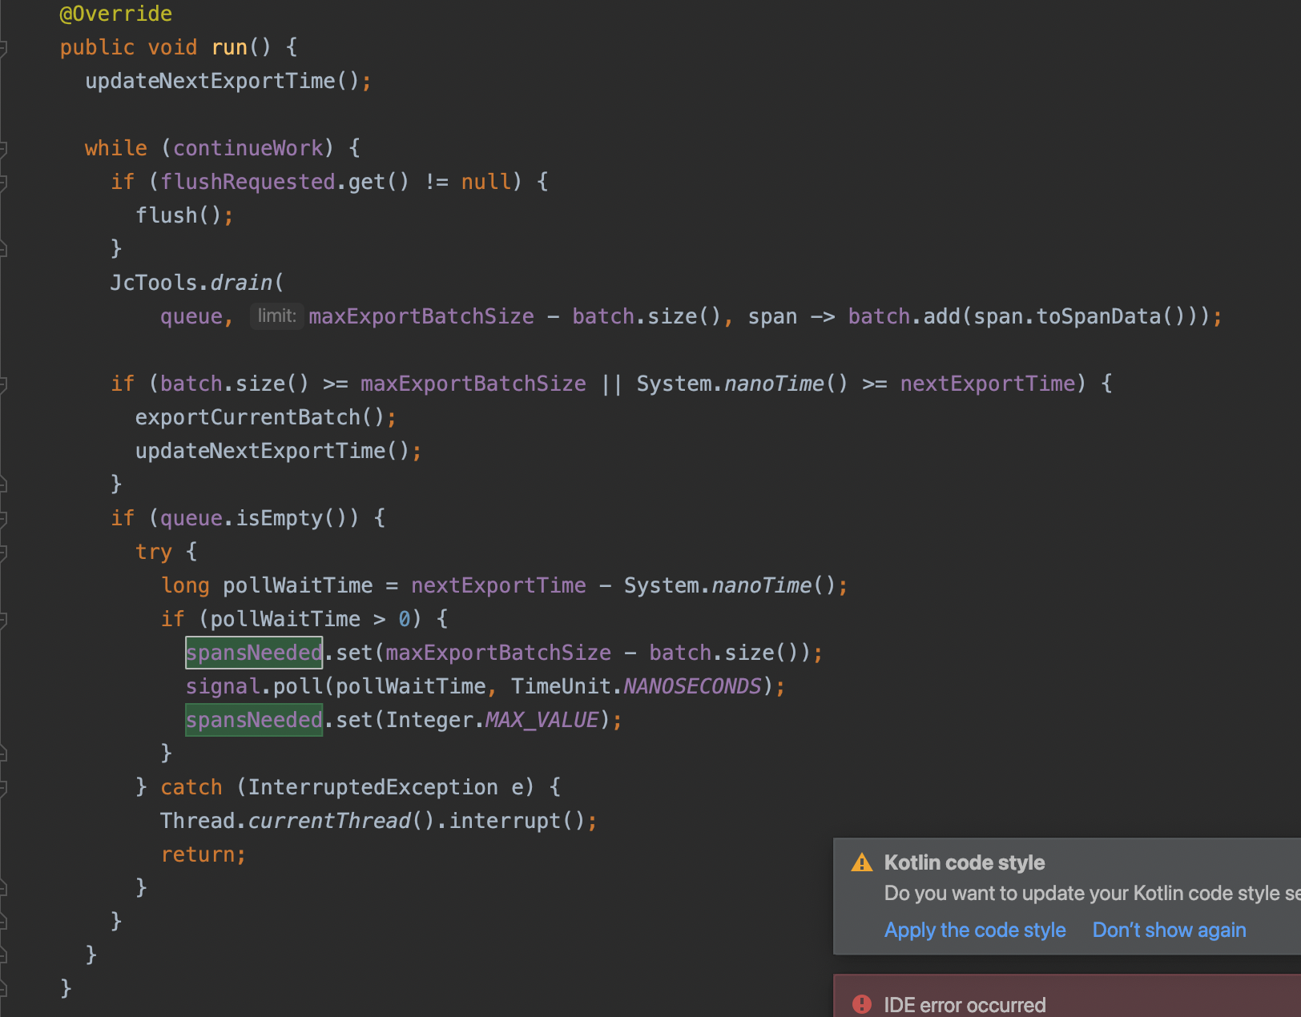This screenshot has width=1301, height=1017.
Task: Click the queue argument after drain(
Action: [191, 316]
